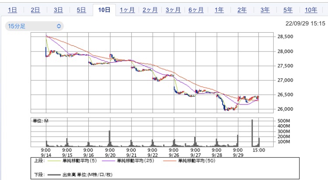The height and width of the screenshot is (180, 328).
Task: Select the active 10日 tab
Action: click(x=104, y=10)
